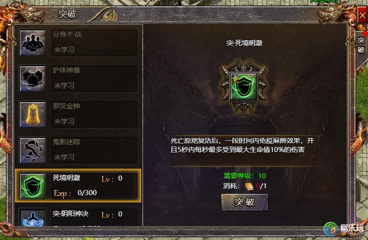Open the 突破 side tab

(x=361, y=45)
